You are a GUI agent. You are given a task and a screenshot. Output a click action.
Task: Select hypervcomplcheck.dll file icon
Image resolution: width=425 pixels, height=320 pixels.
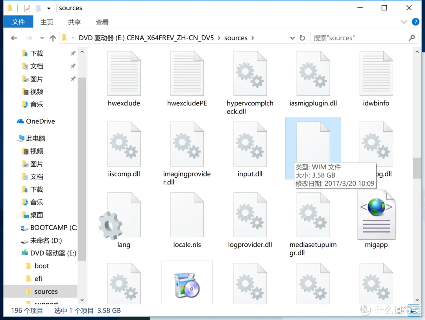click(250, 73)
